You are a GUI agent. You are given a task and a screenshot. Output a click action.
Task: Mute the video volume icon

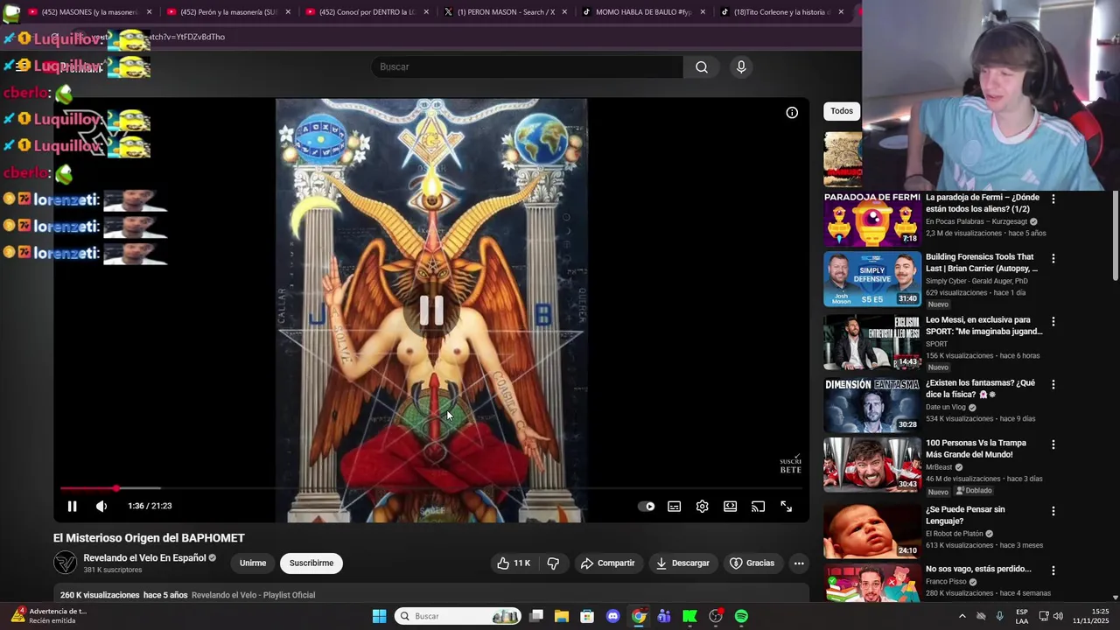(x=101, y=506)
